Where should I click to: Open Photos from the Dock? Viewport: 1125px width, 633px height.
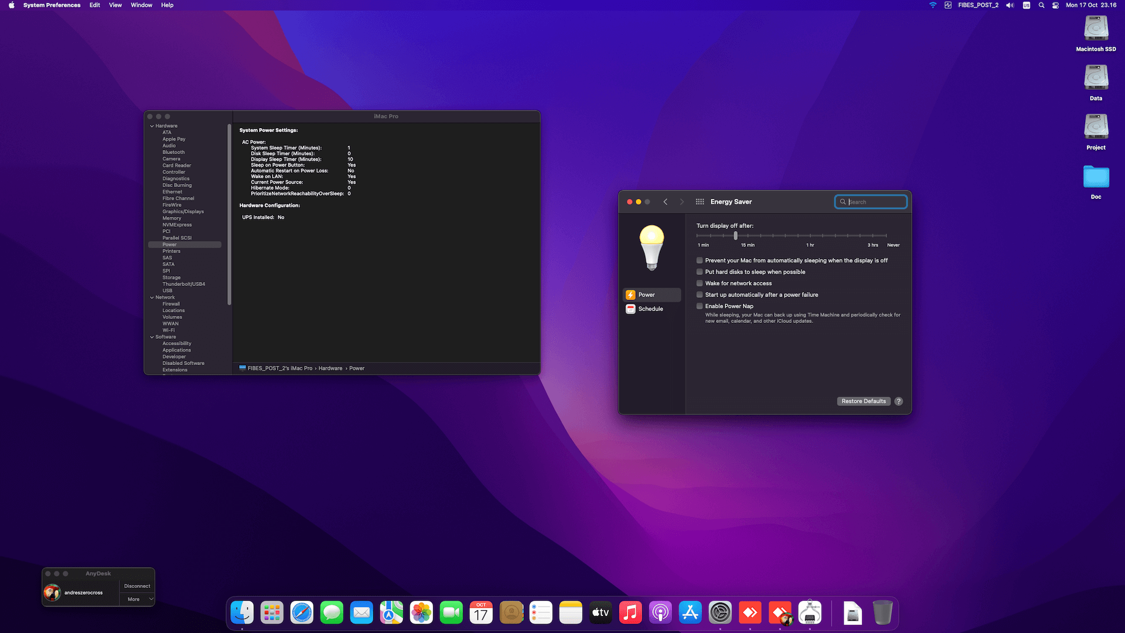pos(421,613)
